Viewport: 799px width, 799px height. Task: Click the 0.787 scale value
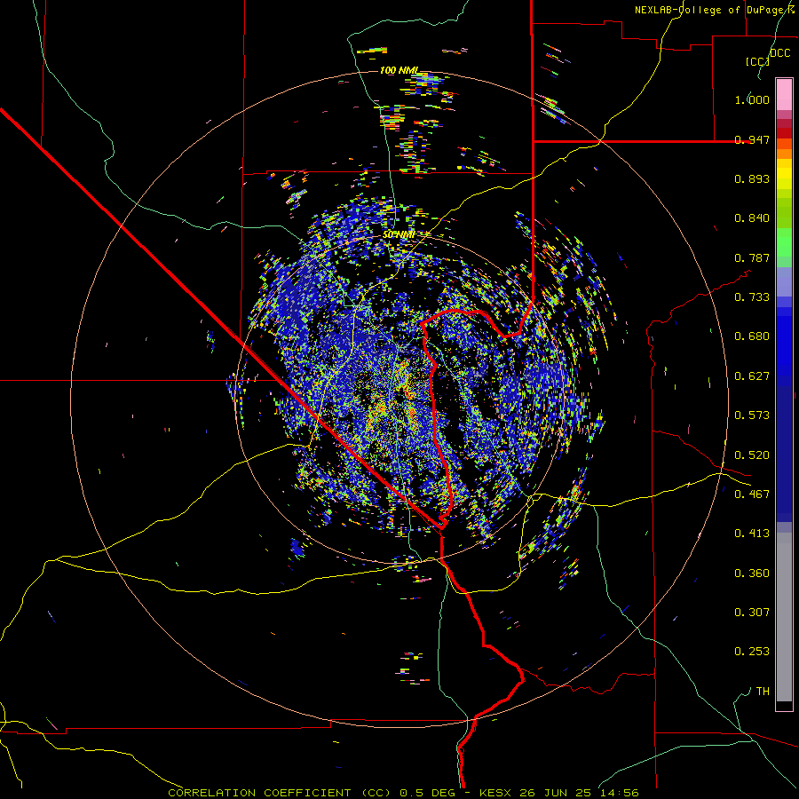[x=752, y=257]
